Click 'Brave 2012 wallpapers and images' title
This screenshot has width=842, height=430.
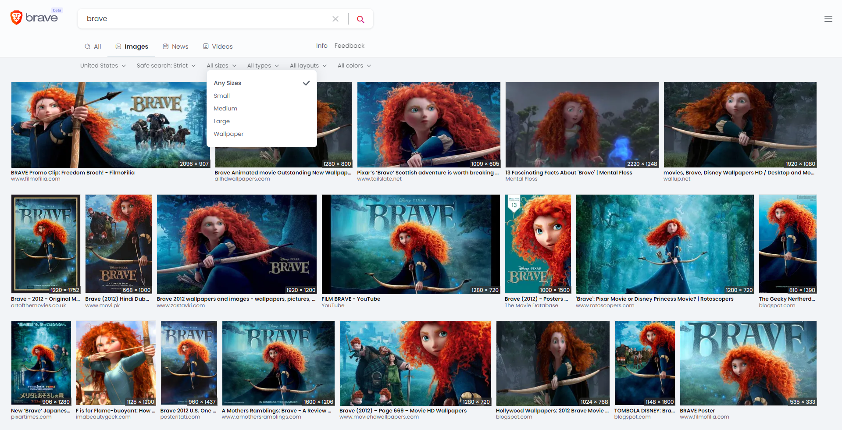236,299
